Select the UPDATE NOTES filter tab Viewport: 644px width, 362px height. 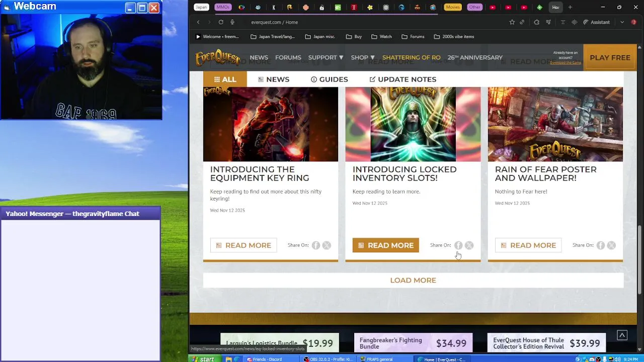coord(403,79)
